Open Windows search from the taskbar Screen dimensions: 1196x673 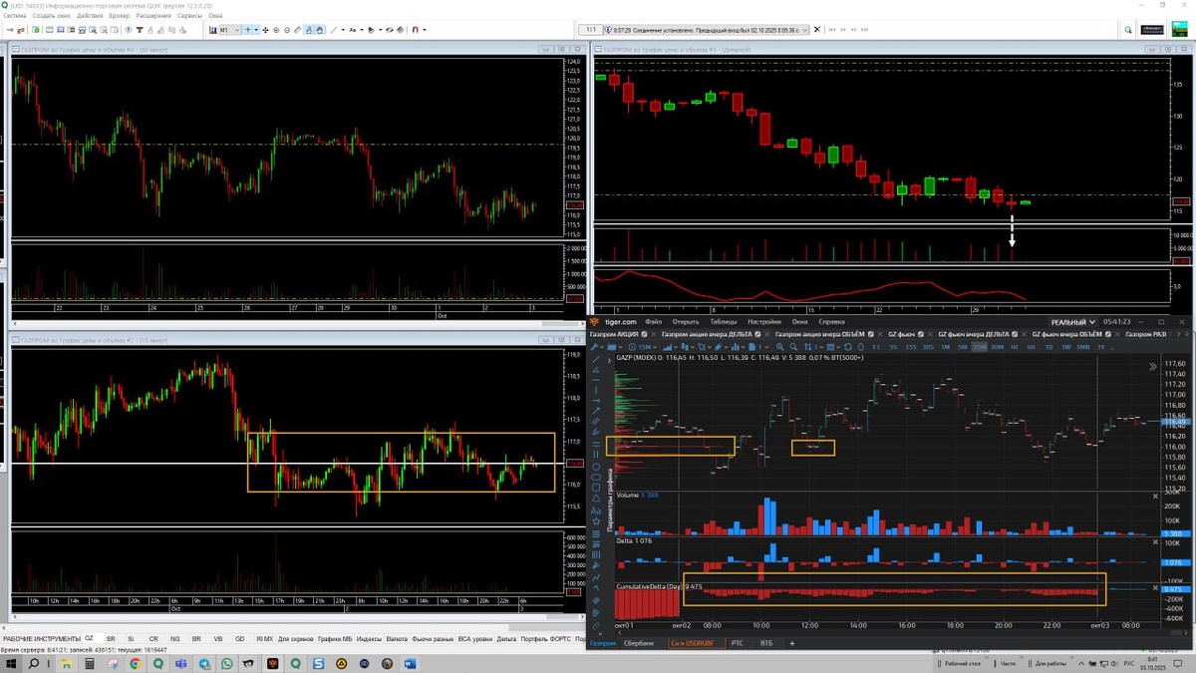tap(34, 664)
